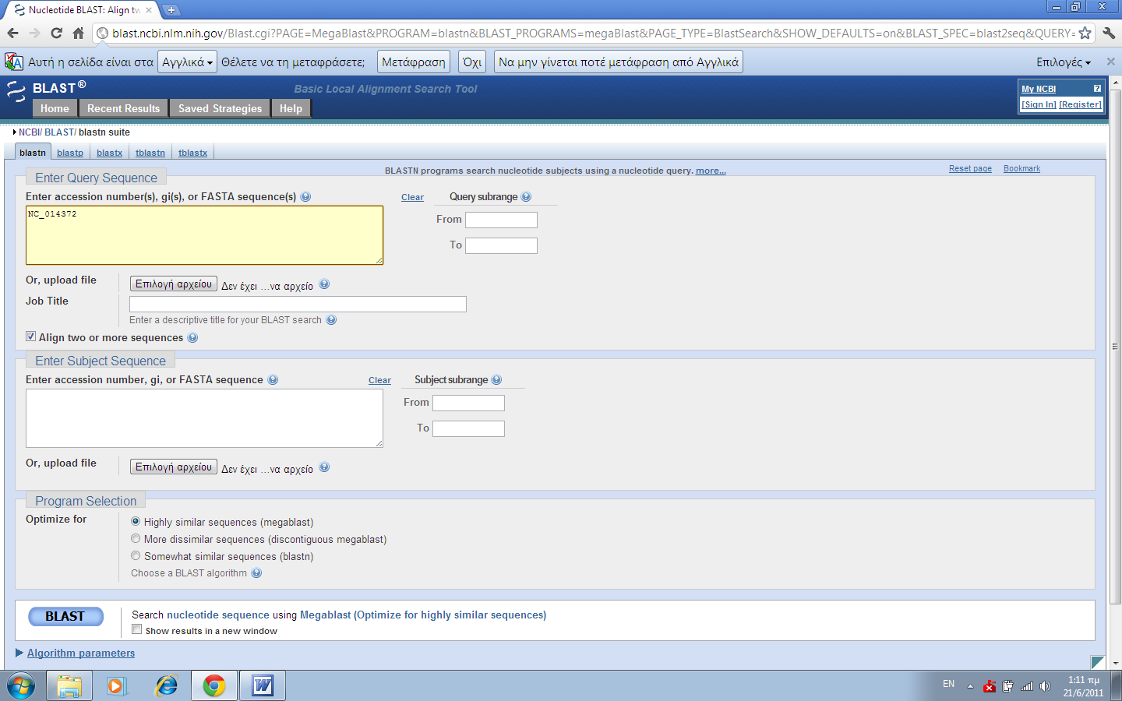Click help icon beside Choose a BLAST algorithm
The image size is (1122, 701).
(x=256, y=573)
